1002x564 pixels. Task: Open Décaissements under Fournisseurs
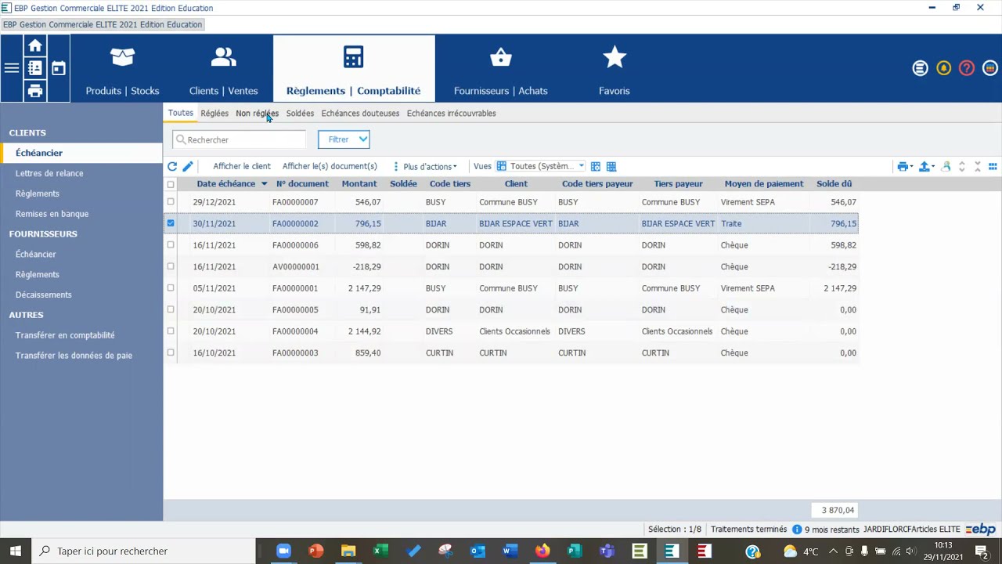pyautogui.click(x=44, y=295)
